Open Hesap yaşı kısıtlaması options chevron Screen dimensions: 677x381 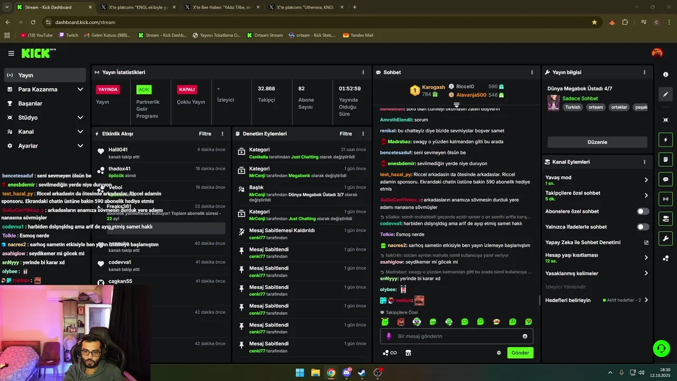[646, 258]
